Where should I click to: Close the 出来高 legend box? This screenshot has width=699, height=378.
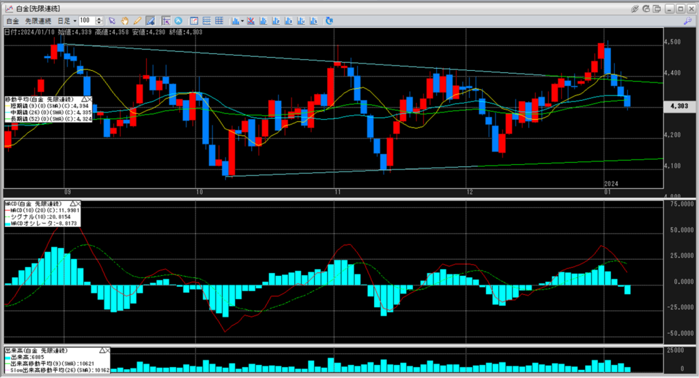(x=107, y=351)
